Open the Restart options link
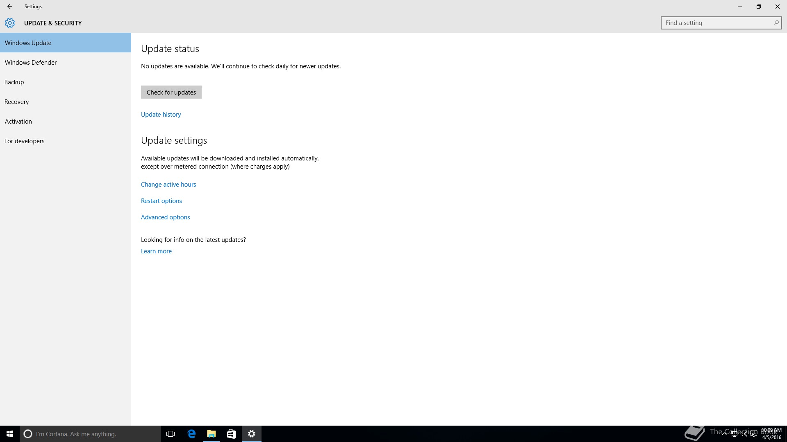The width and height of the screenshot is (787, 442). (x=161, y=201)
